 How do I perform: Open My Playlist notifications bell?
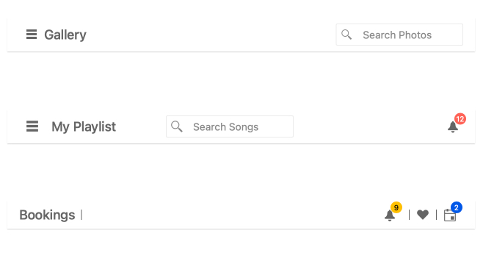coord(453,127)
